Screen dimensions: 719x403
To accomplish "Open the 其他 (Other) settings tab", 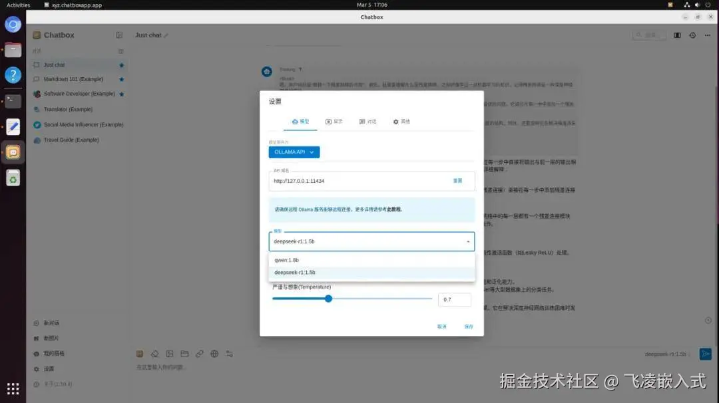I will [401, 121].
